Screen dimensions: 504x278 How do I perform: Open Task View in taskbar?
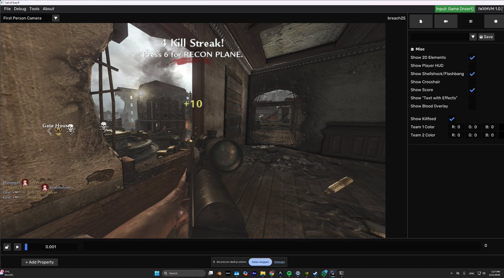pos(211,273)
